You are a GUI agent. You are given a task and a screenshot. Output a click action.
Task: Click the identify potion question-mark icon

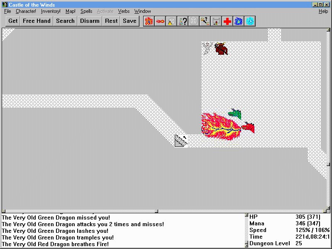[x=182, y=21]
